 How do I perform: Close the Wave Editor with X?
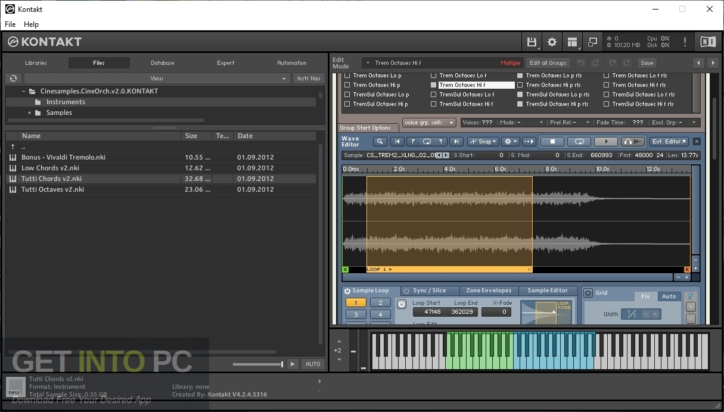697,142
